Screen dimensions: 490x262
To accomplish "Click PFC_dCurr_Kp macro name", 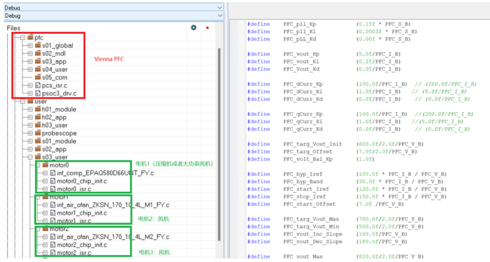I will point(303,84).
